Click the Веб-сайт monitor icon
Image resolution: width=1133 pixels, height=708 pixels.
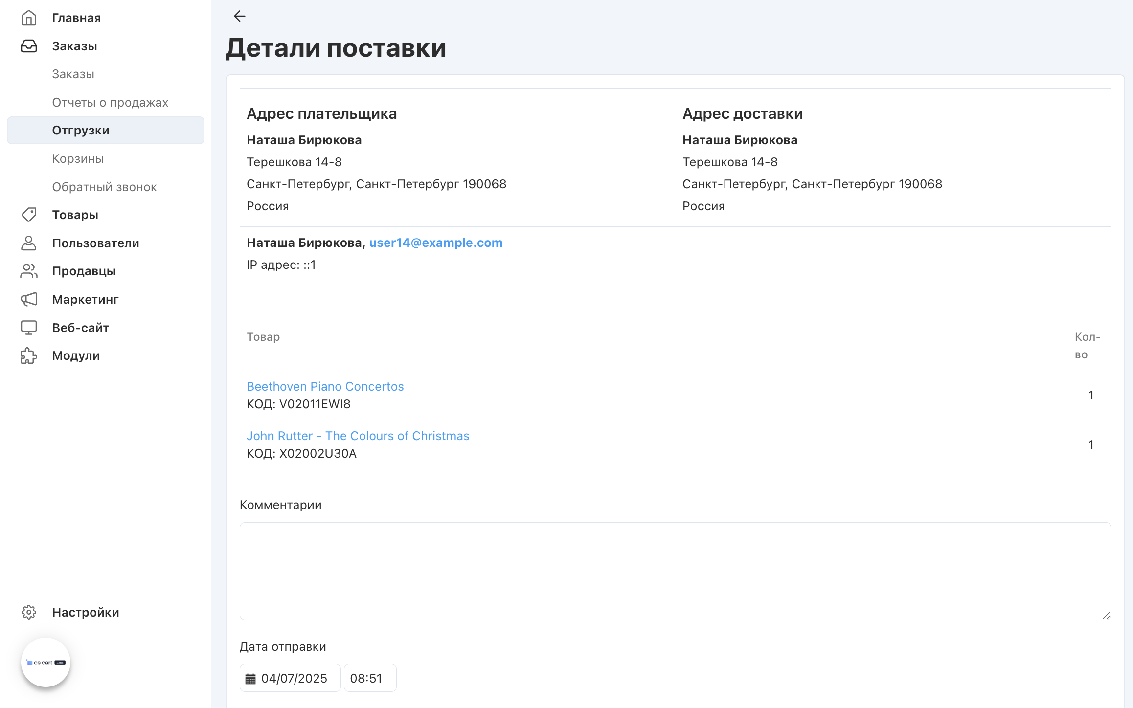(29, 328)
